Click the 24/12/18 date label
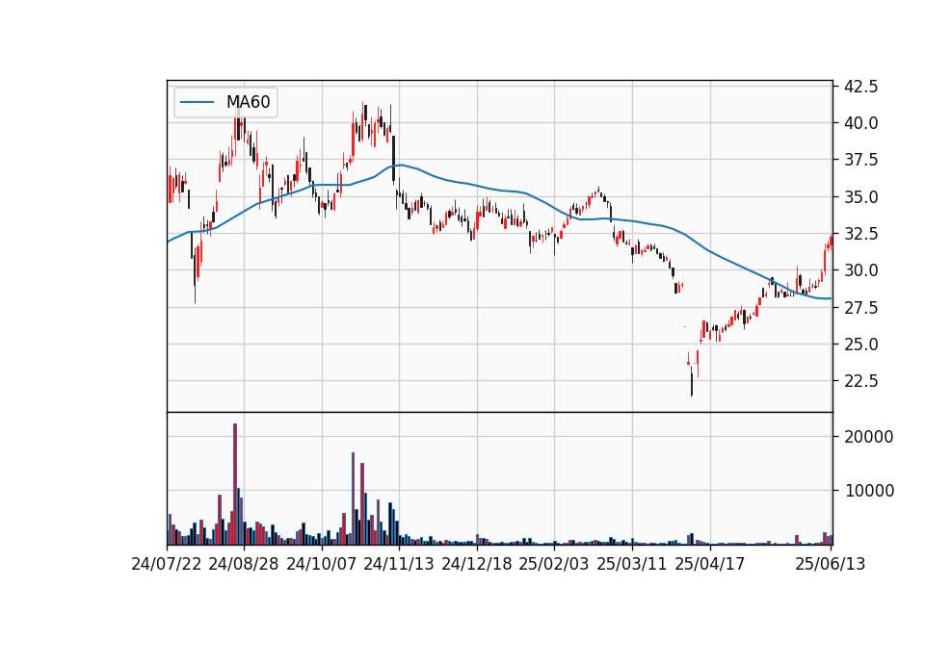The height and width of the screenshot is (664, 925). click(x=477, y=564)
